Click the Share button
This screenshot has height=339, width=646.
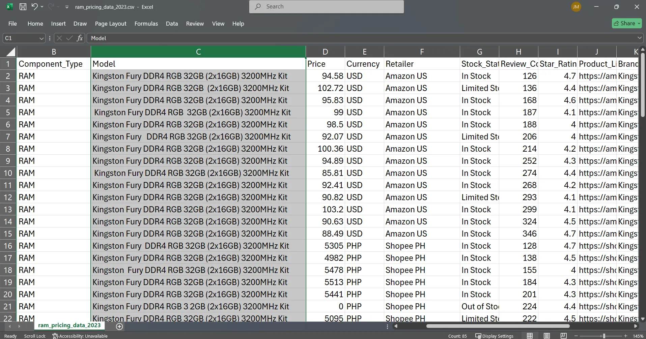point(626,23)
